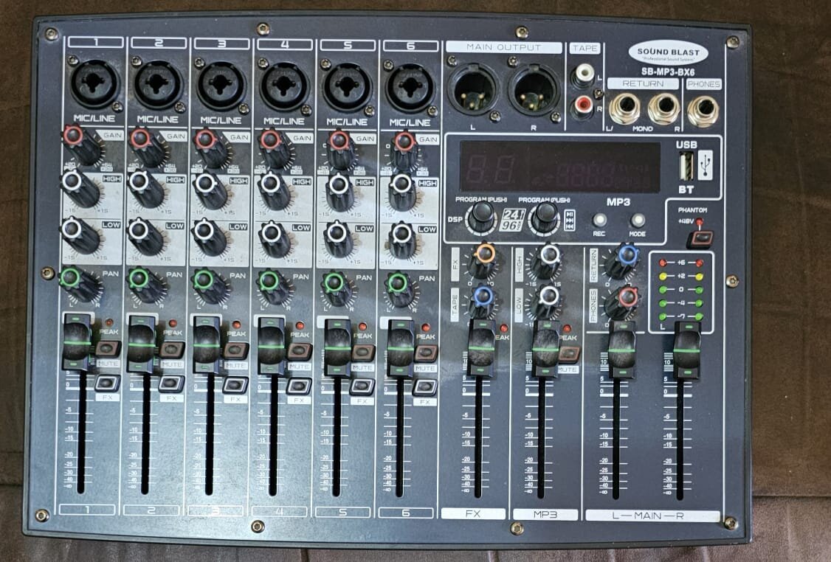Enable the channel 6 FX send button
The height and width of the screenshot is (562, 831).
(425, 388)
